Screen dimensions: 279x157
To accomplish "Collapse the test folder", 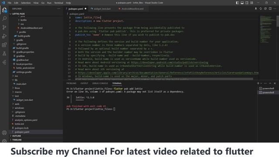I will pos(17,96).
